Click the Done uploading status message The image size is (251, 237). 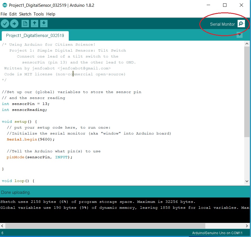coord(16,192)
